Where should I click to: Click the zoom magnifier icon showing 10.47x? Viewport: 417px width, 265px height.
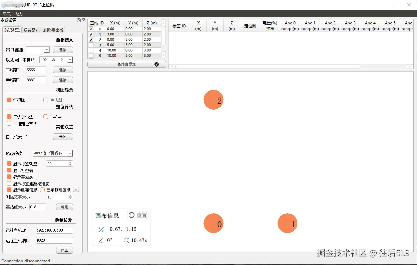pos(126,240)
